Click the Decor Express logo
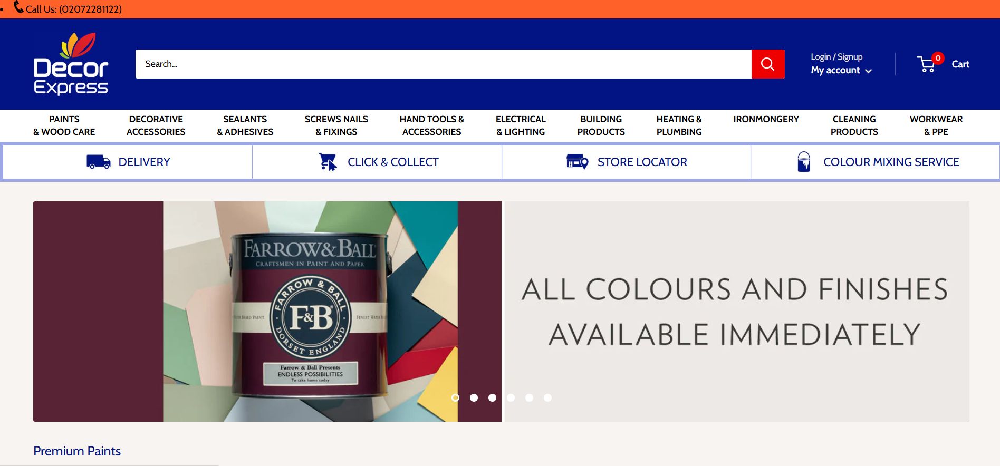This screenshot has height=466, width=1000. 71,64
